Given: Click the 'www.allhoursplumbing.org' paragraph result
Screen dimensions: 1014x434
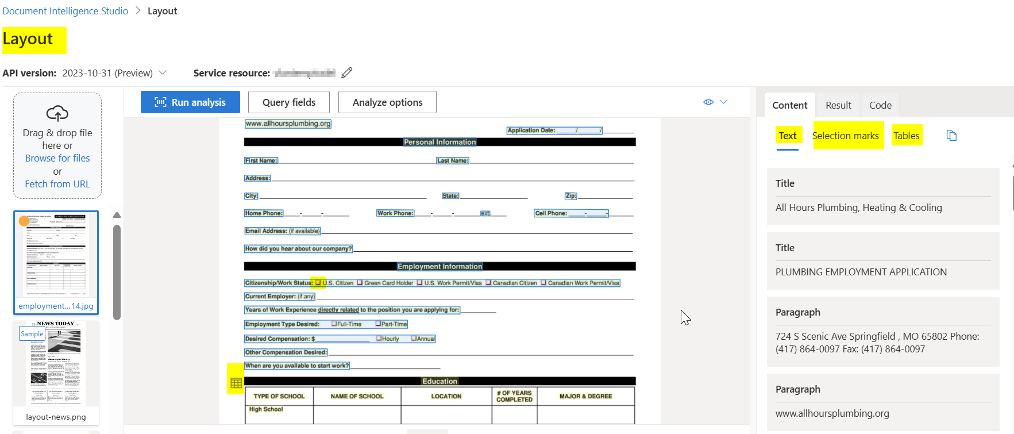Looking at the screenshot, I should pyautogui.click(x=883, y=402).
